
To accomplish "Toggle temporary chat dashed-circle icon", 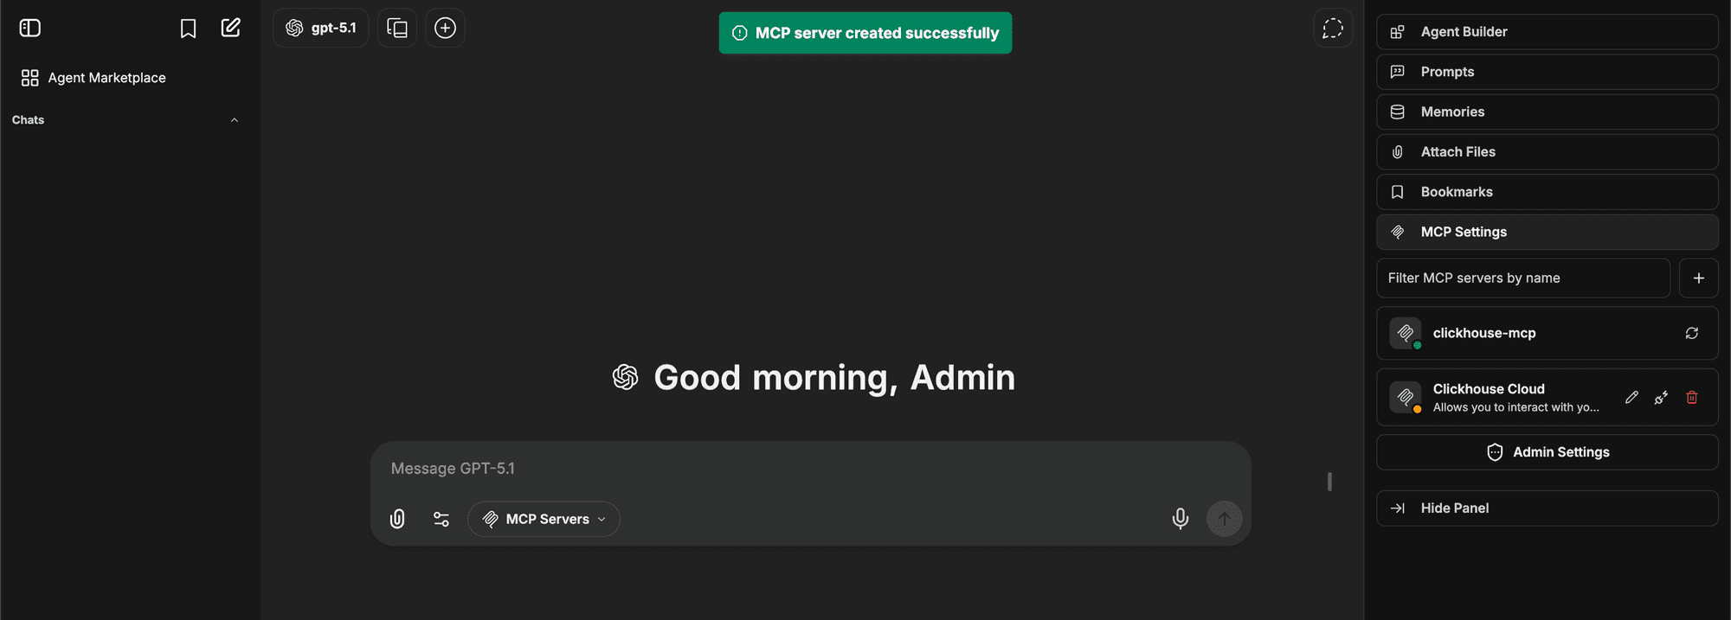I will click(1333, 28).
